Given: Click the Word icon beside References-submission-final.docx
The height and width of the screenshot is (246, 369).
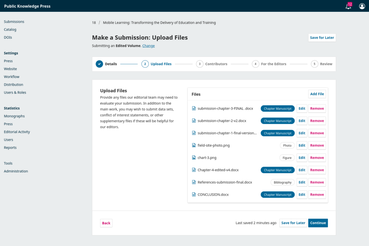Looking at the screenshot, I should (x=193, y=182).
